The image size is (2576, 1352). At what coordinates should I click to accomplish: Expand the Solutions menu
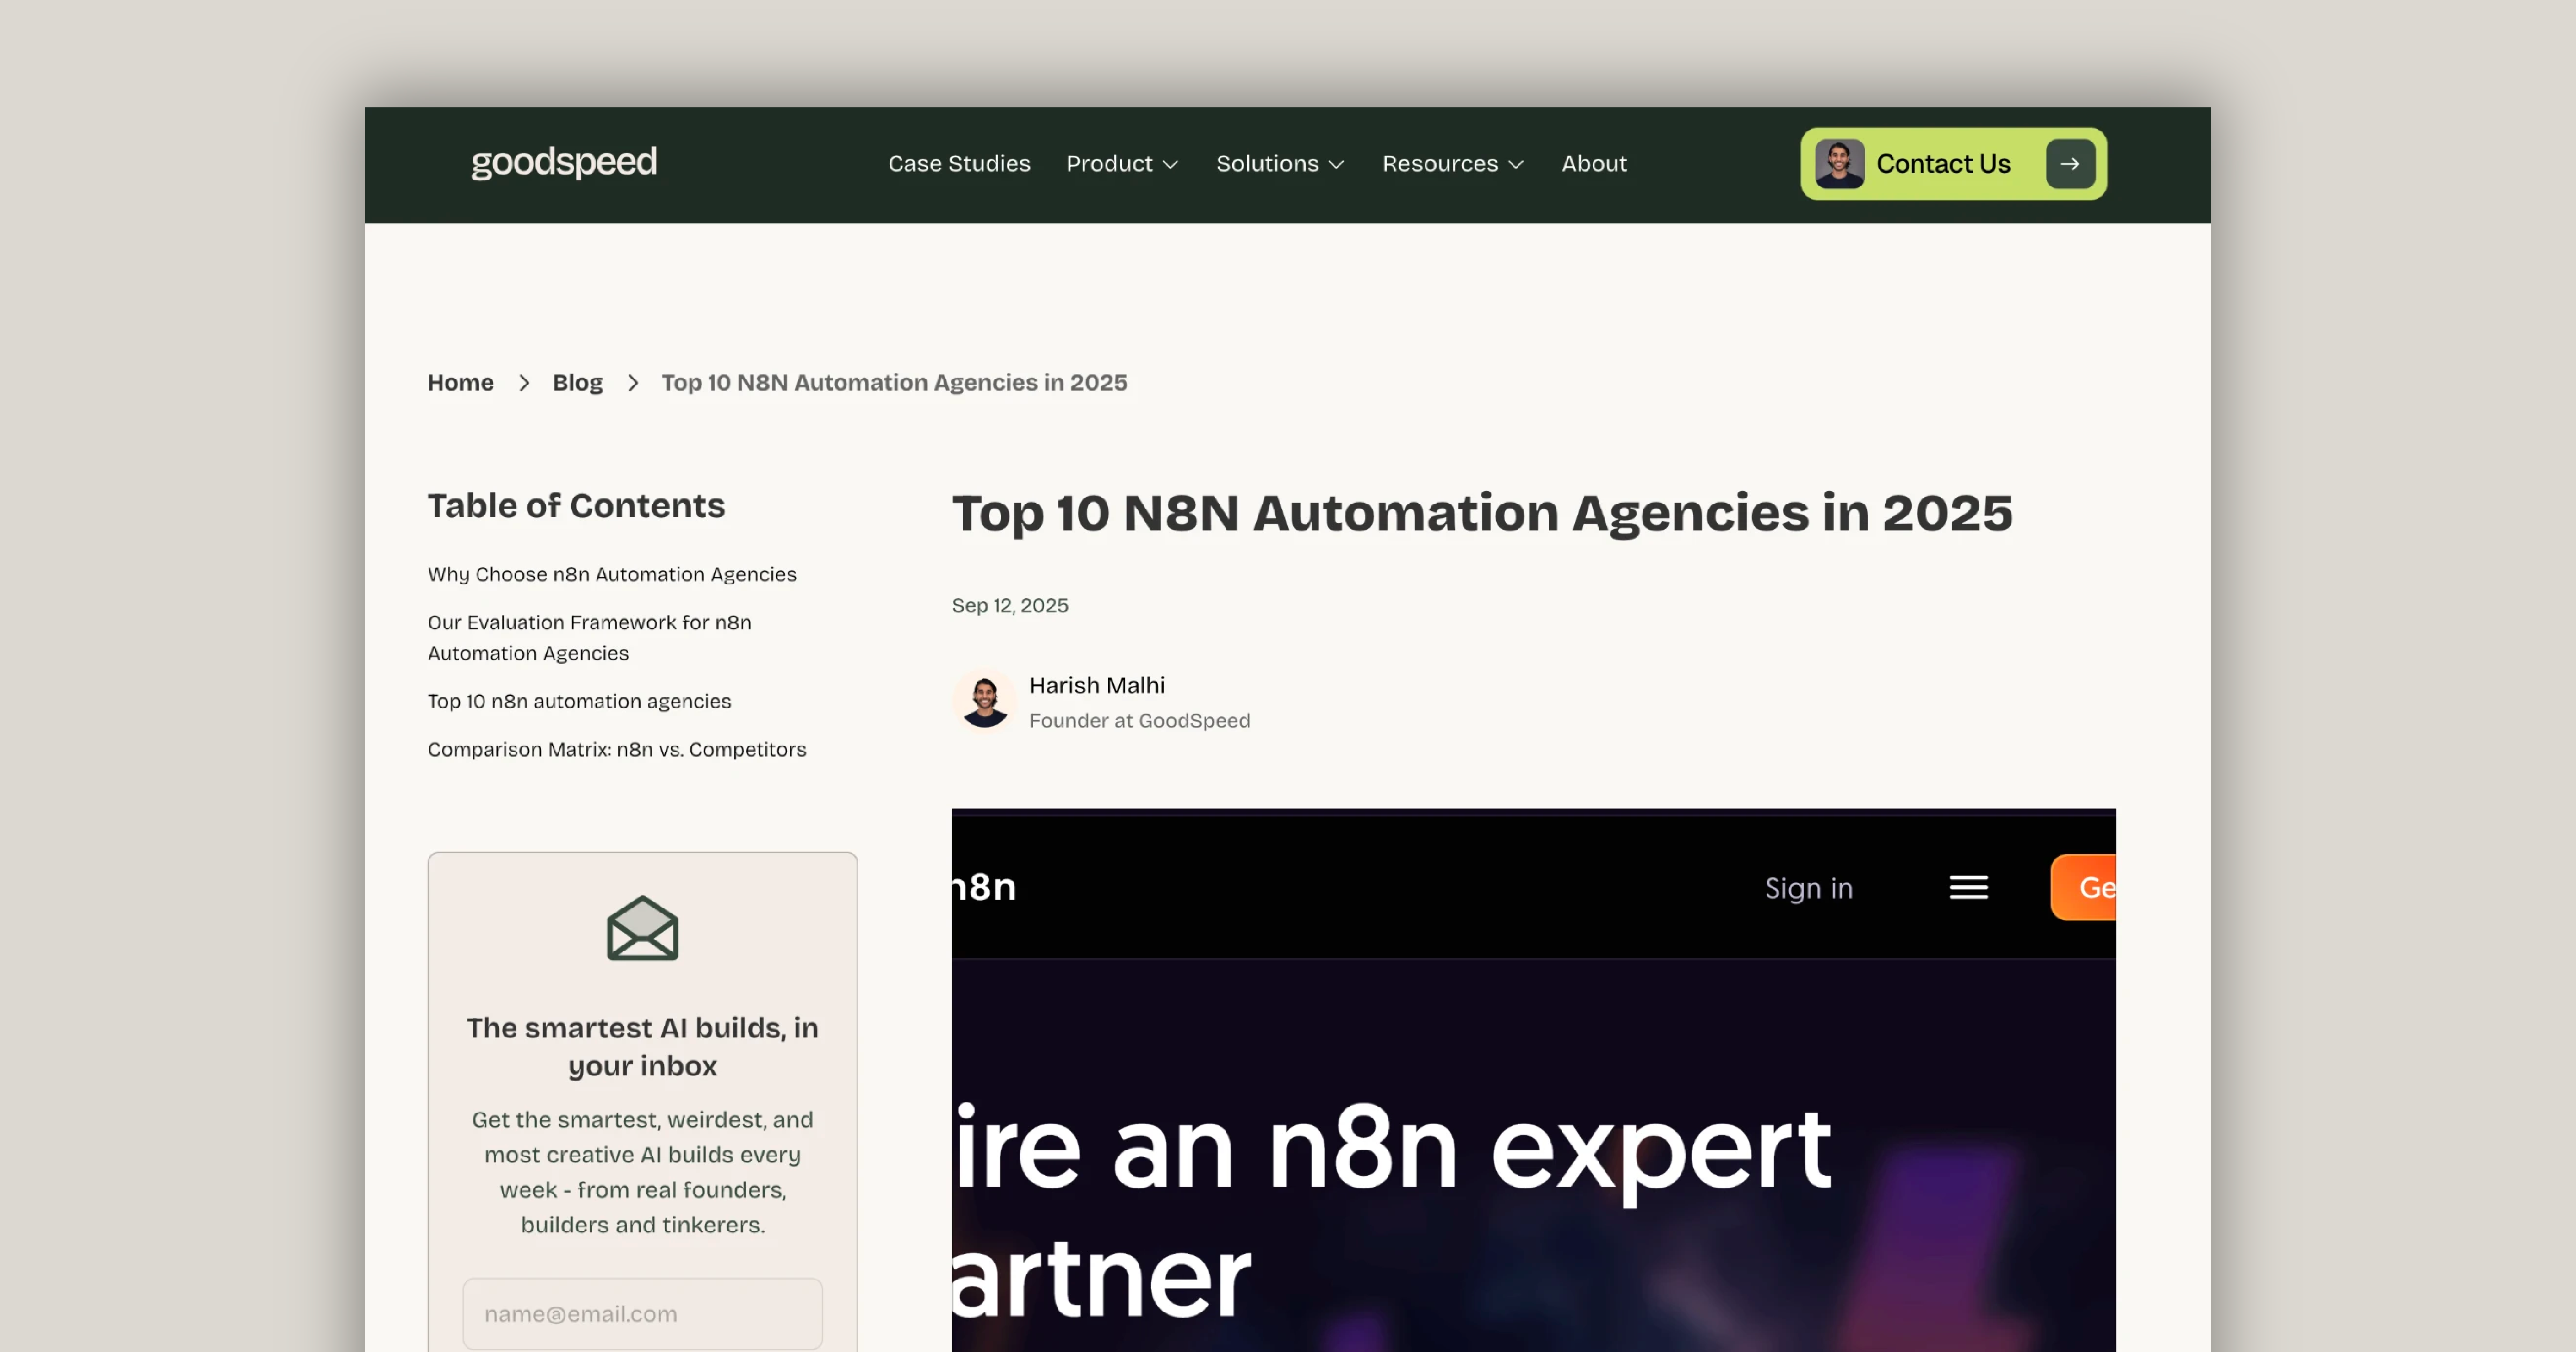1280,163
